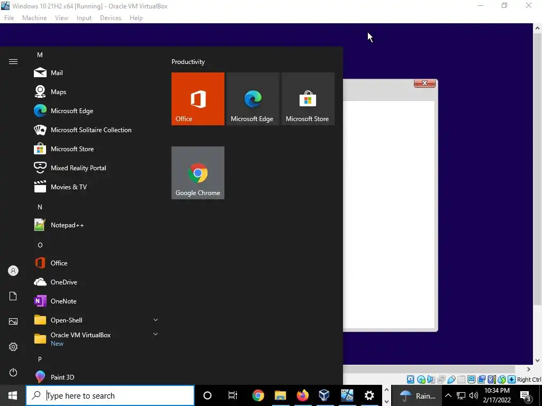Click the network icon in system tray
542x406 pixels.
click(461, 395)
